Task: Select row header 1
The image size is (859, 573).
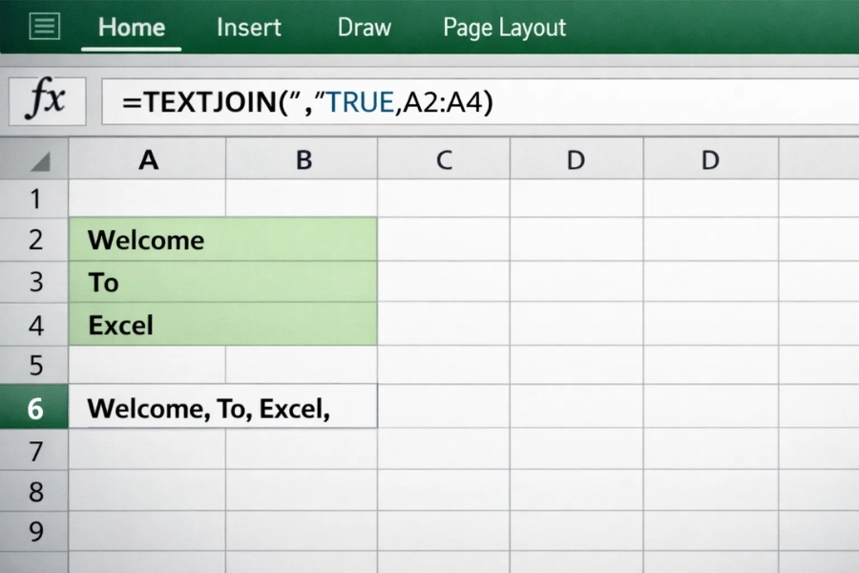Action: 35,198
